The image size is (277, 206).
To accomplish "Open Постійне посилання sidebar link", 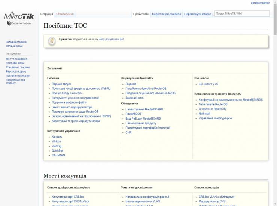I will (18, 76).
